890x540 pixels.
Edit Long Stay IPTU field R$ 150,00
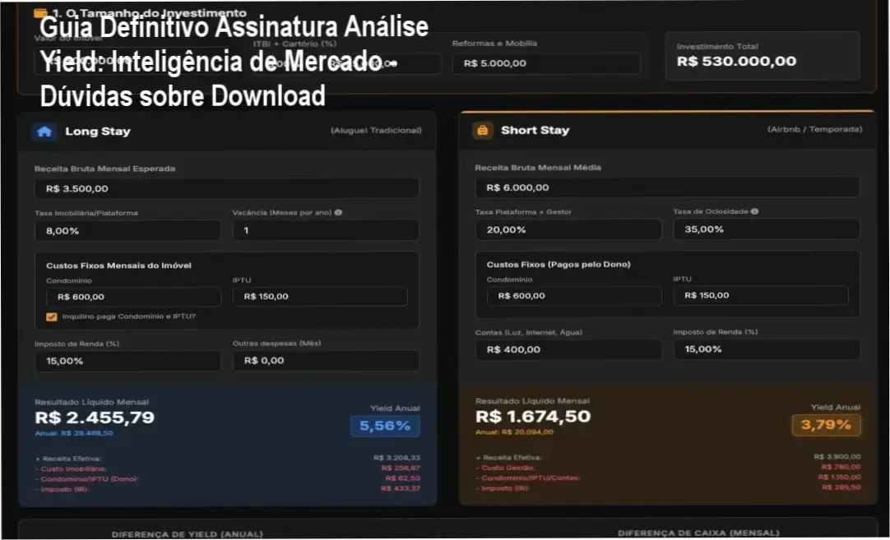pos(320,296)
